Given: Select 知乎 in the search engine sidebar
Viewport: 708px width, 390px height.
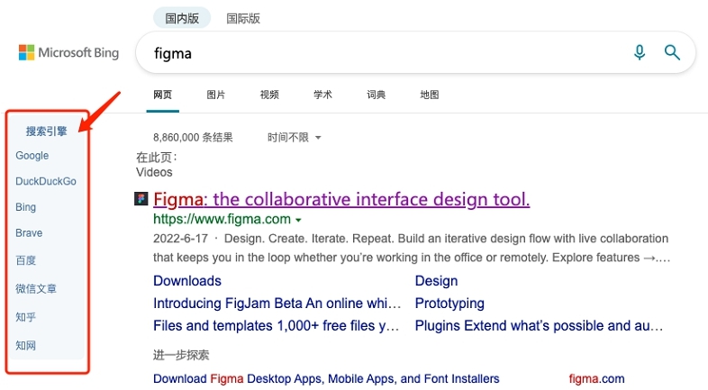Looking at the screenshot, I should (26, 318).
